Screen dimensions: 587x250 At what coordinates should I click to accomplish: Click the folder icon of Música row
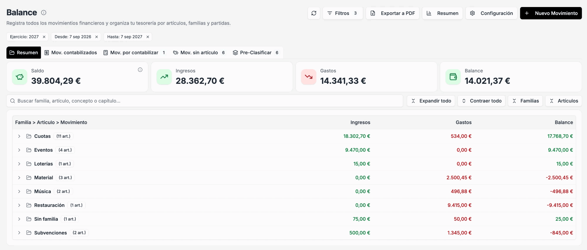29,191
